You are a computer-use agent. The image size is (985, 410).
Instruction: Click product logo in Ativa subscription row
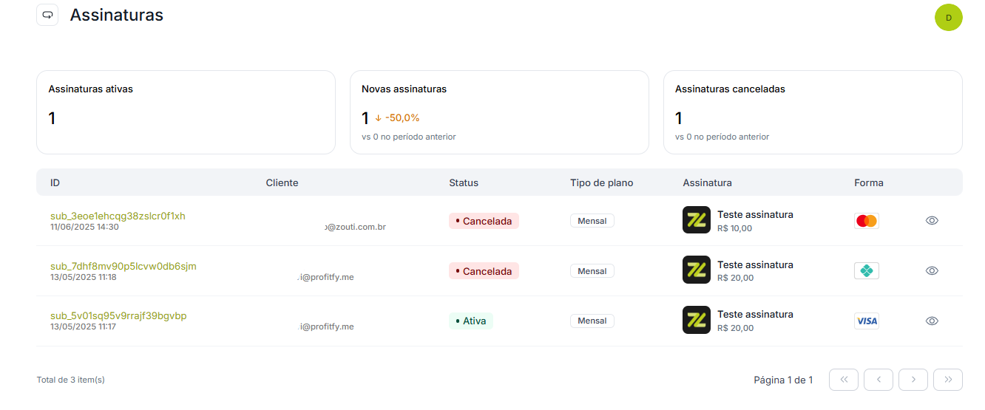[x=697, y=320]
